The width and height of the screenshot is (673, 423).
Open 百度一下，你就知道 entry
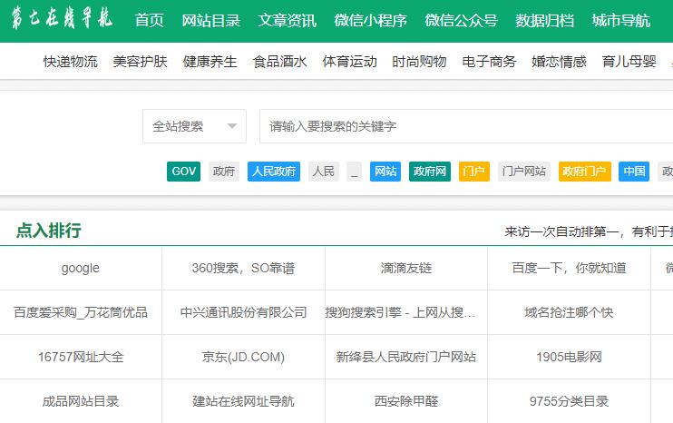pyautogui.click(x=569, y=268)
